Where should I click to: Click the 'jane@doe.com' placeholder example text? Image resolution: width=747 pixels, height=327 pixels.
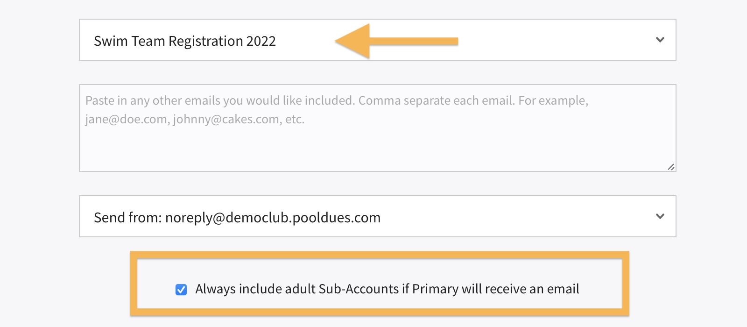[x=126, y=120]
